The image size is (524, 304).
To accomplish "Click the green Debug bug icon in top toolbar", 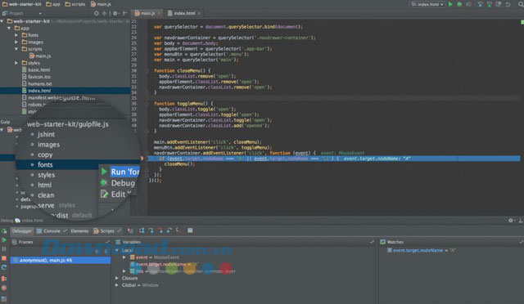I will (x=459, y=4).
